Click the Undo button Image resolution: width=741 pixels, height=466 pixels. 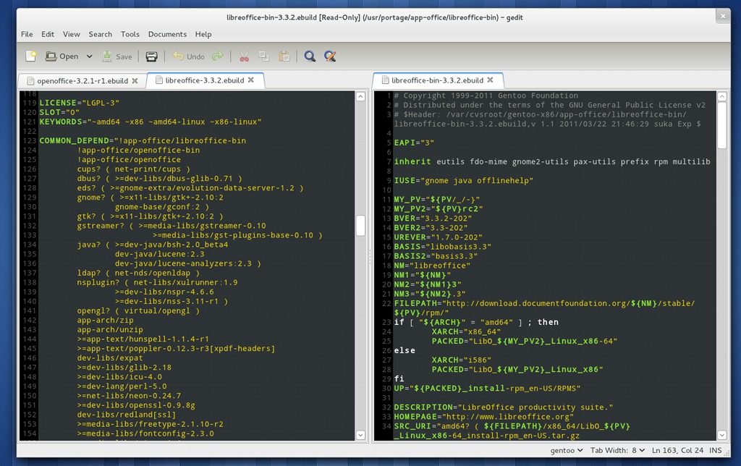coord(189,56)
